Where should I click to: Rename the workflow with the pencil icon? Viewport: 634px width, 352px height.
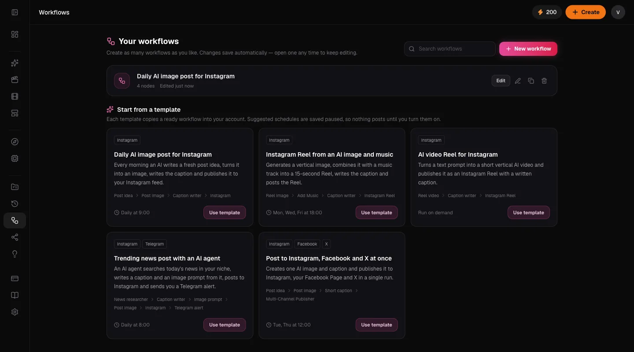tap(518, 81)
